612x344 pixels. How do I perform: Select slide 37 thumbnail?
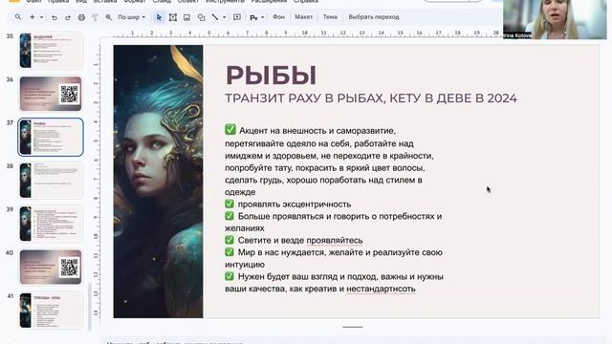51,137
